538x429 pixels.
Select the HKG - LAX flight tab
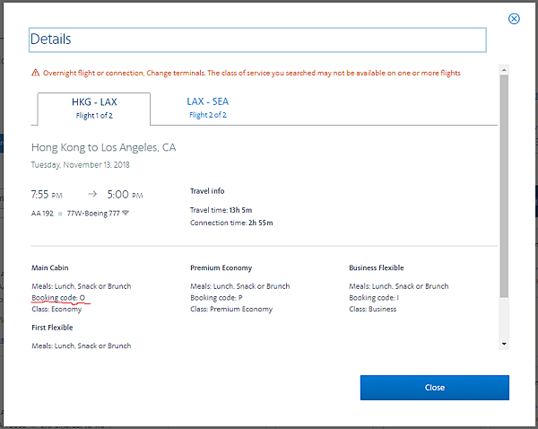[x=93, y=108]
